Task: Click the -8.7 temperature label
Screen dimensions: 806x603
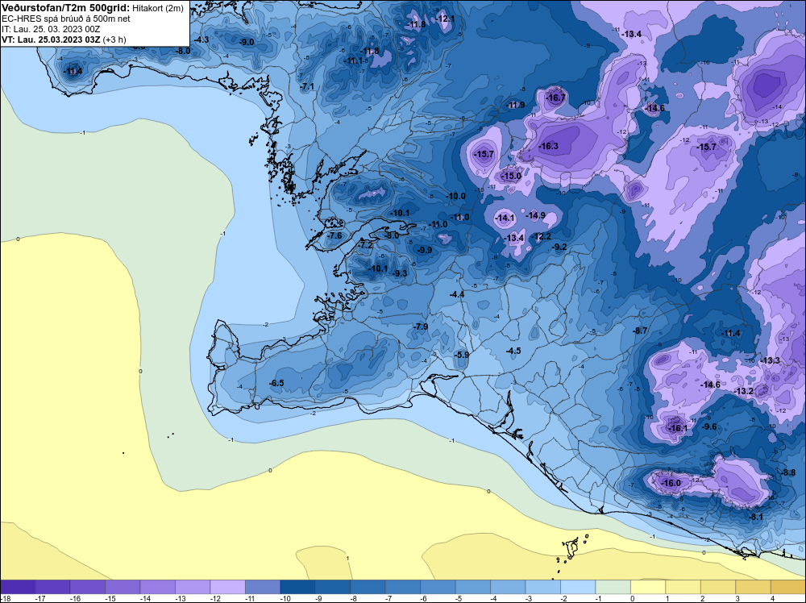Action: (640, 331)
